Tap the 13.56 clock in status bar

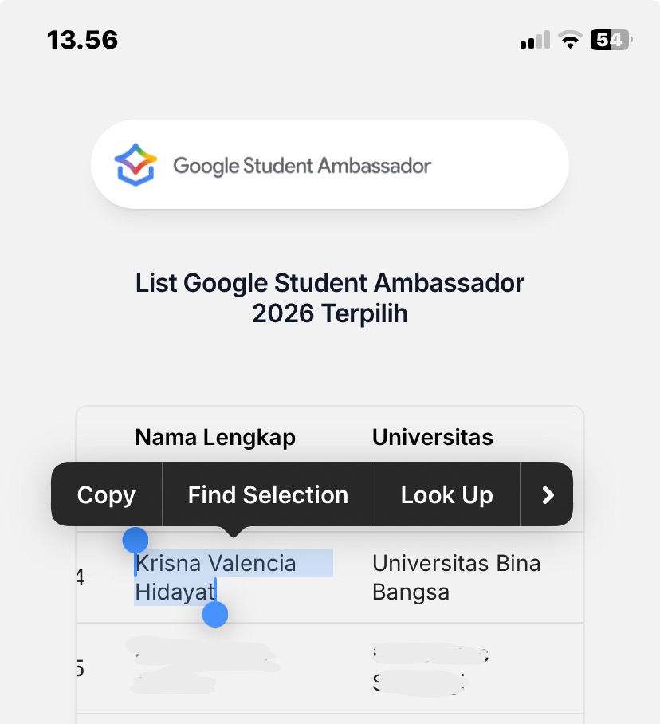pos(82,40)
